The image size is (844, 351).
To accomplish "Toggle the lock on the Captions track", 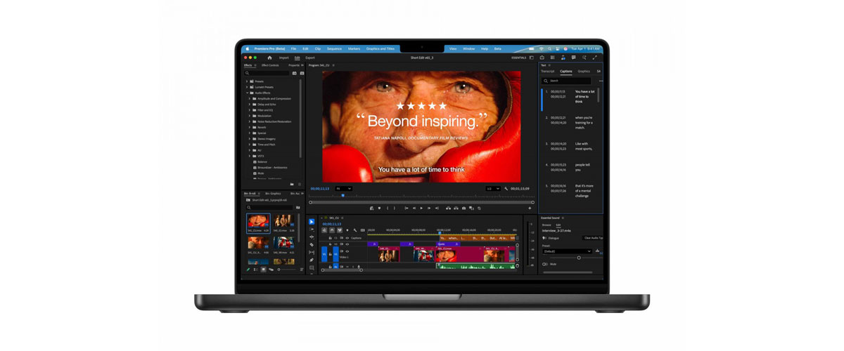I will tap(330, 238).
